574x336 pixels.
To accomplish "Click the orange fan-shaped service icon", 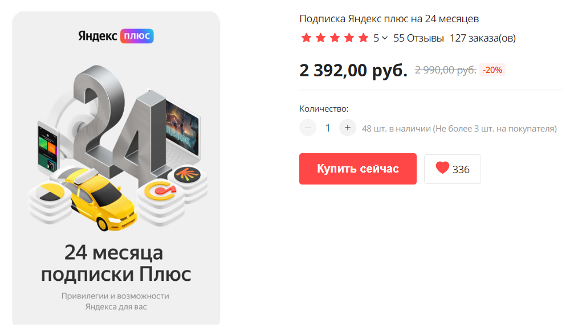I will pos(187,175).
